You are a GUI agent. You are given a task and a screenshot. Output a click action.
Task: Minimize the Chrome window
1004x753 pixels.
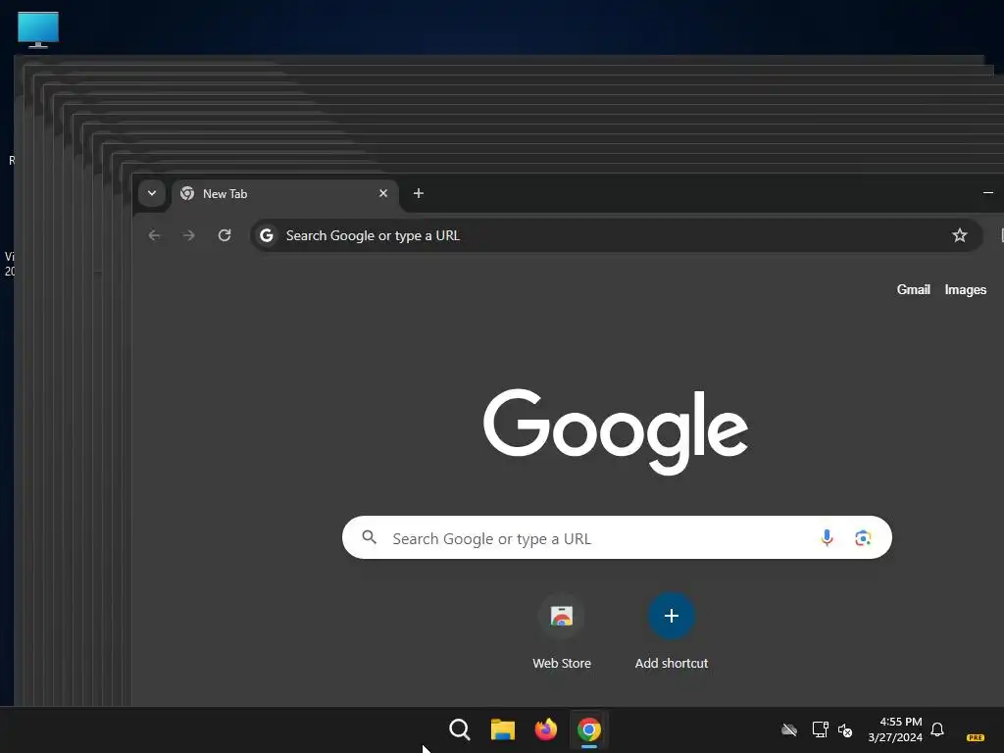988,193
